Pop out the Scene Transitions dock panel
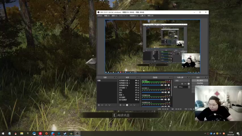The image size is (242, 136). (x=188, y=77)
